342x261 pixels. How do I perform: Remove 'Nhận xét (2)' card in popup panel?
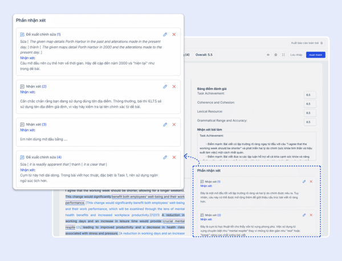[174, 87]
